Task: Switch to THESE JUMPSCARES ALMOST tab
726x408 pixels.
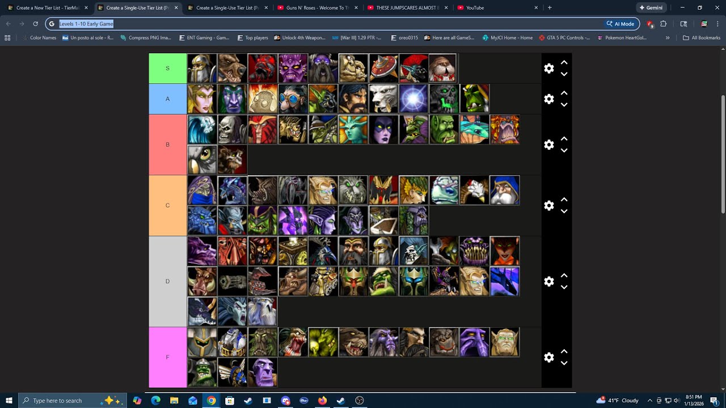Action: pyautogui.click(x=406, y=8)
